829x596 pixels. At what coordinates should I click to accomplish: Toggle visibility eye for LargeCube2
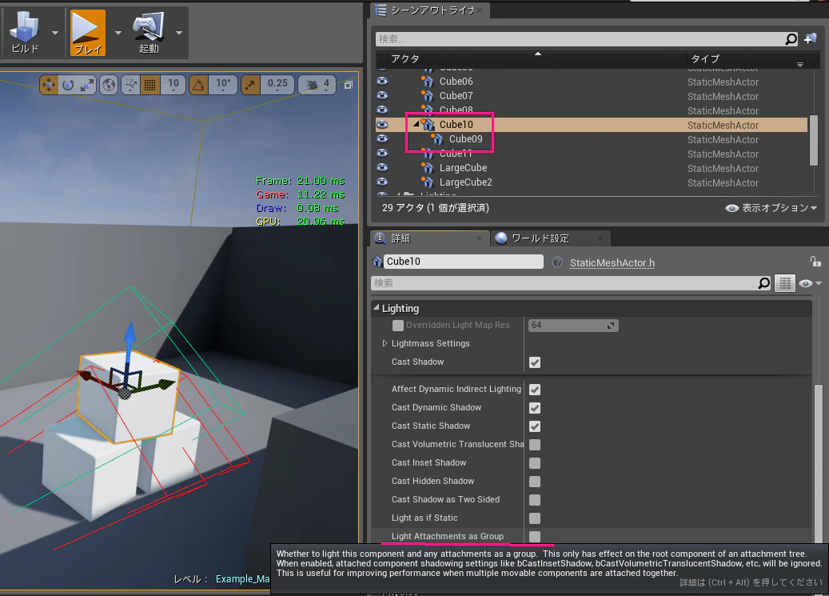tap(381, 182)
